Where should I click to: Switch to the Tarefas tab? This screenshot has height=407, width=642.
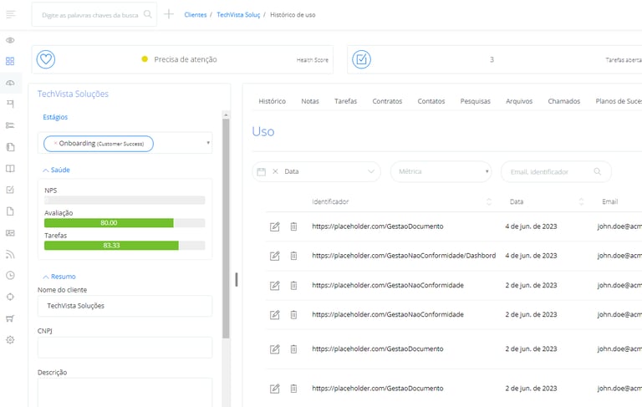(345, 101)
